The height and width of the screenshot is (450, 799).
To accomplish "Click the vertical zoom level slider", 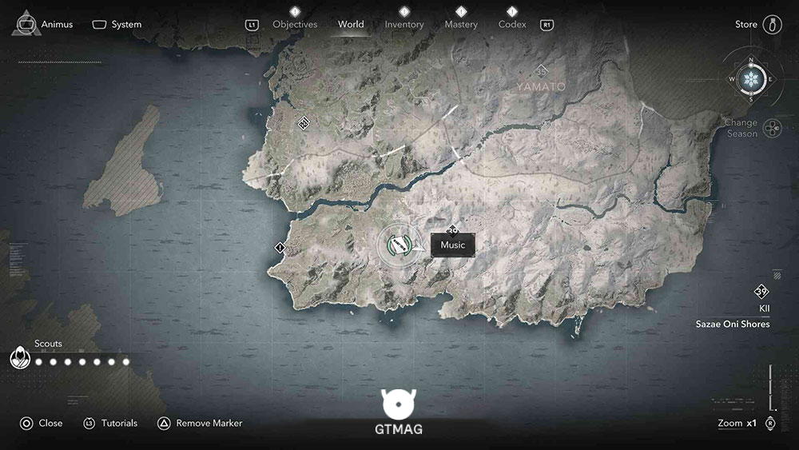I will tap(772, 388).
